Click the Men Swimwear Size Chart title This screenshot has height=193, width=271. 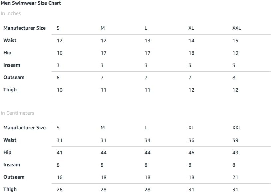31,3
